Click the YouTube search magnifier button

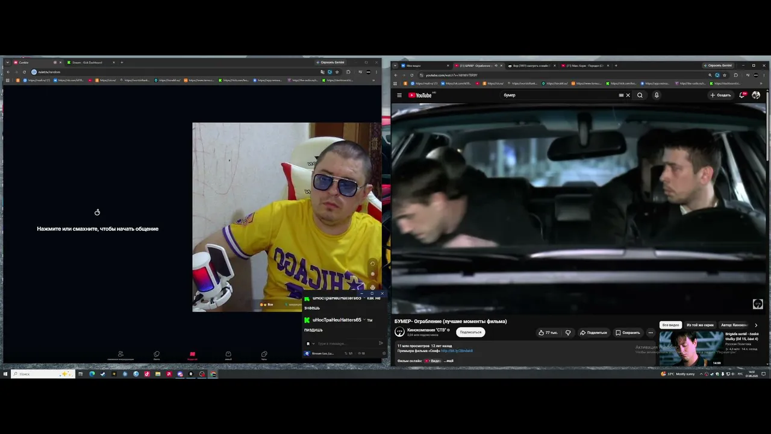(640, 95)
